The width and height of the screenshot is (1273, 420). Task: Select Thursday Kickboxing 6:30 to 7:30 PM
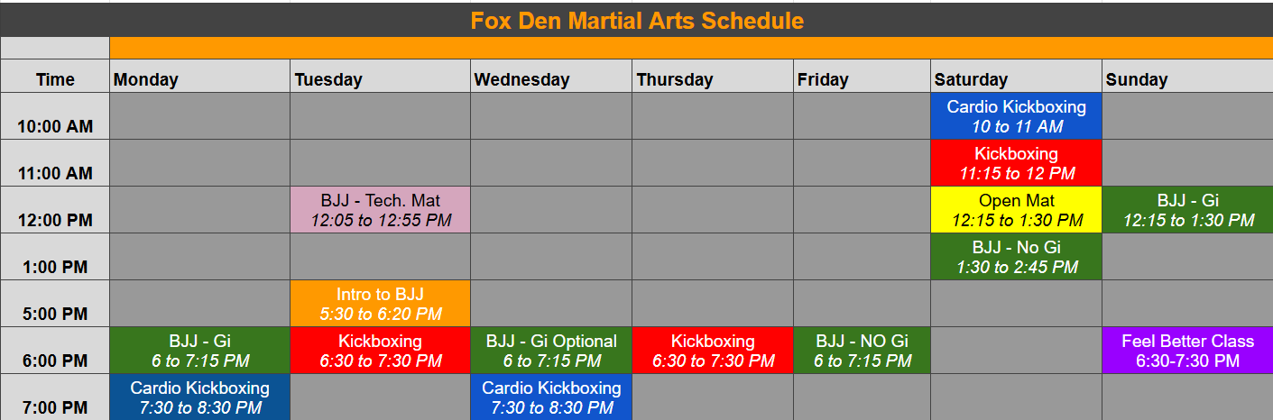pos(713,351)
